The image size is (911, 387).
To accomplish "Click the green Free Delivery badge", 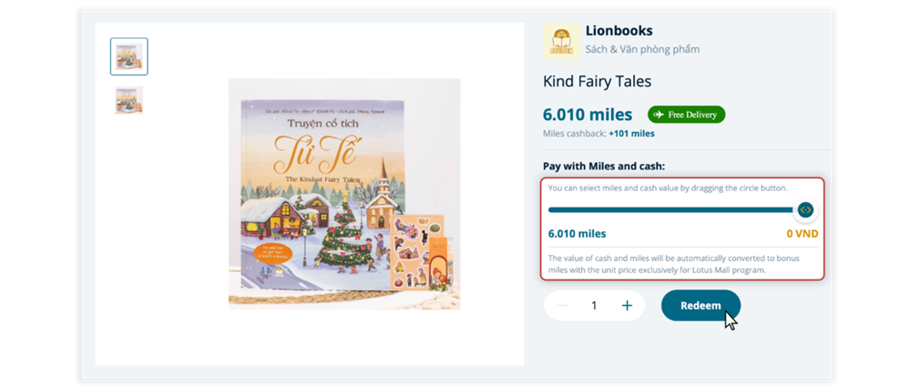I will pos(686,115).
